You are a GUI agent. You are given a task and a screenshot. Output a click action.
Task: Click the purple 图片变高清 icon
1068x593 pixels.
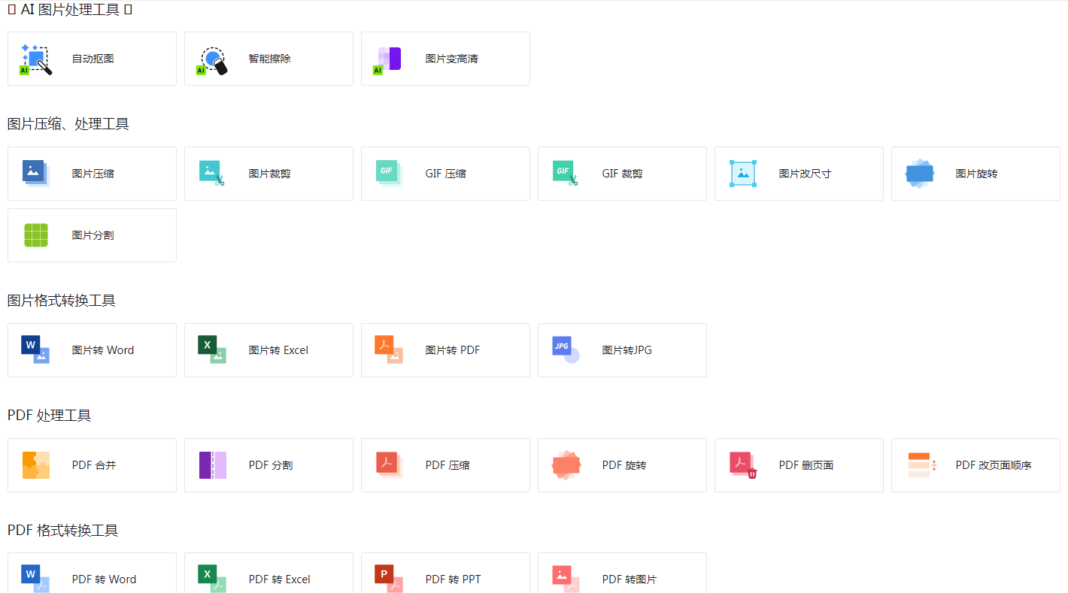coord(389,59)
